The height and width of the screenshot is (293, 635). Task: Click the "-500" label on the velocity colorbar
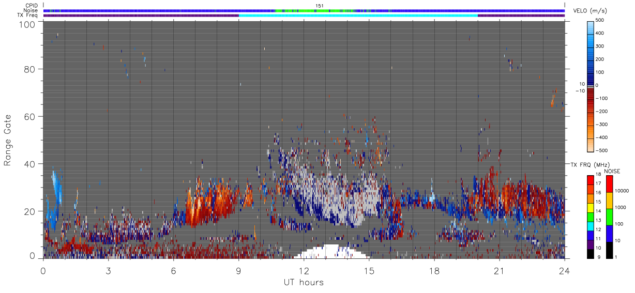602,150
